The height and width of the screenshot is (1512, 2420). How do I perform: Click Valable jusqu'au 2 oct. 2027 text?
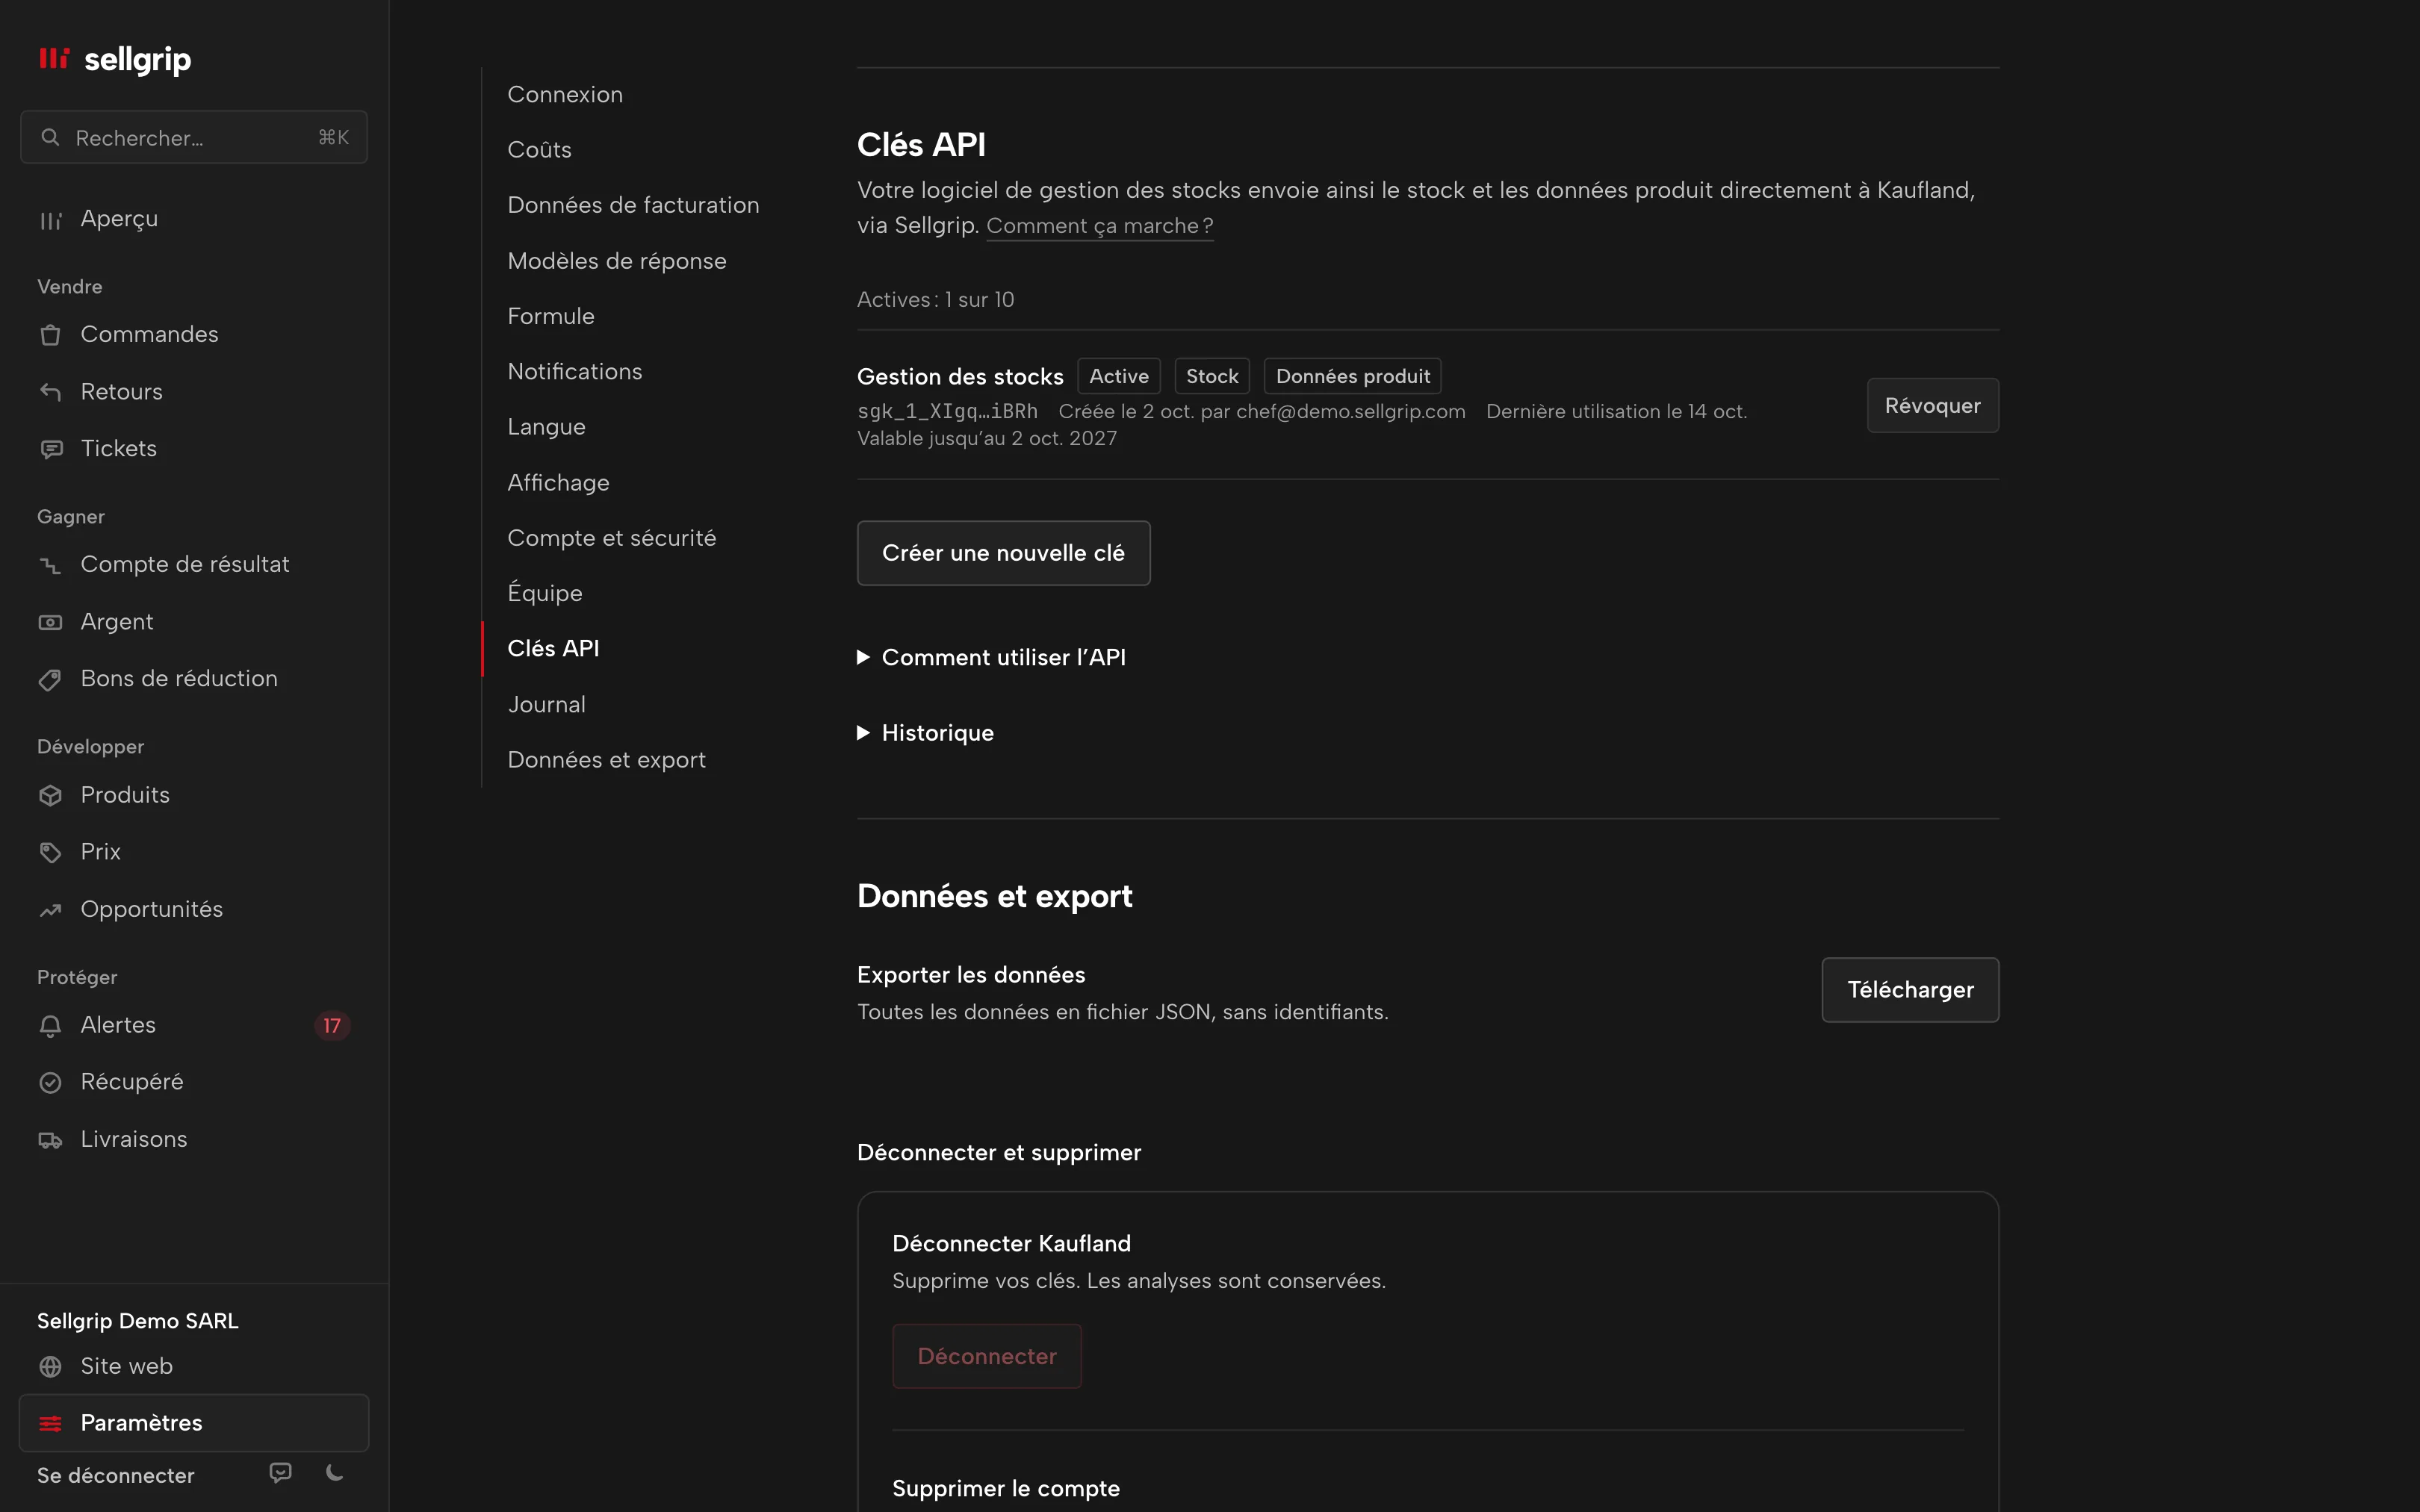987,438
